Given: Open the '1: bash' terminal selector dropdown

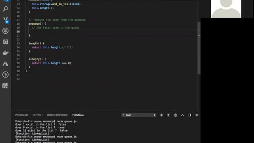Looking at the screenshot, I should (139, 115).
